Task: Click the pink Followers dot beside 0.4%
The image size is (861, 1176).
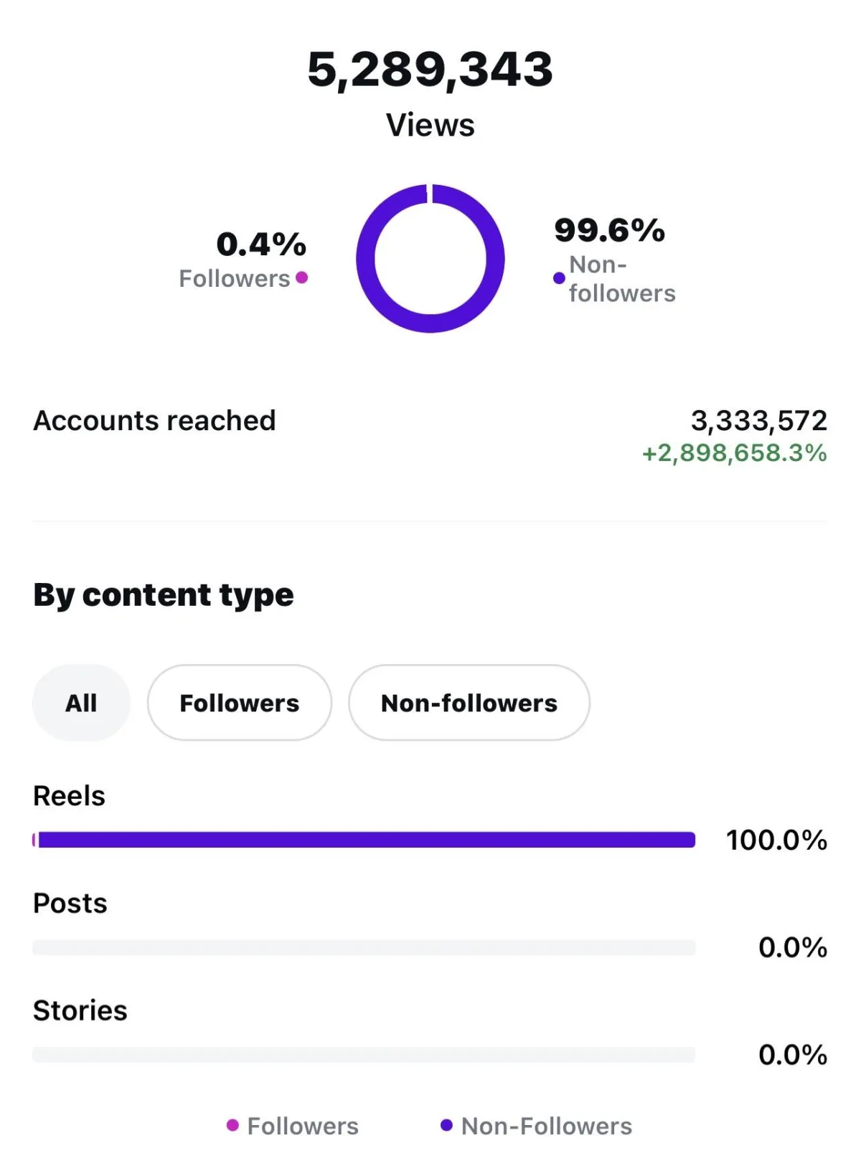Action: pos(302,278)
